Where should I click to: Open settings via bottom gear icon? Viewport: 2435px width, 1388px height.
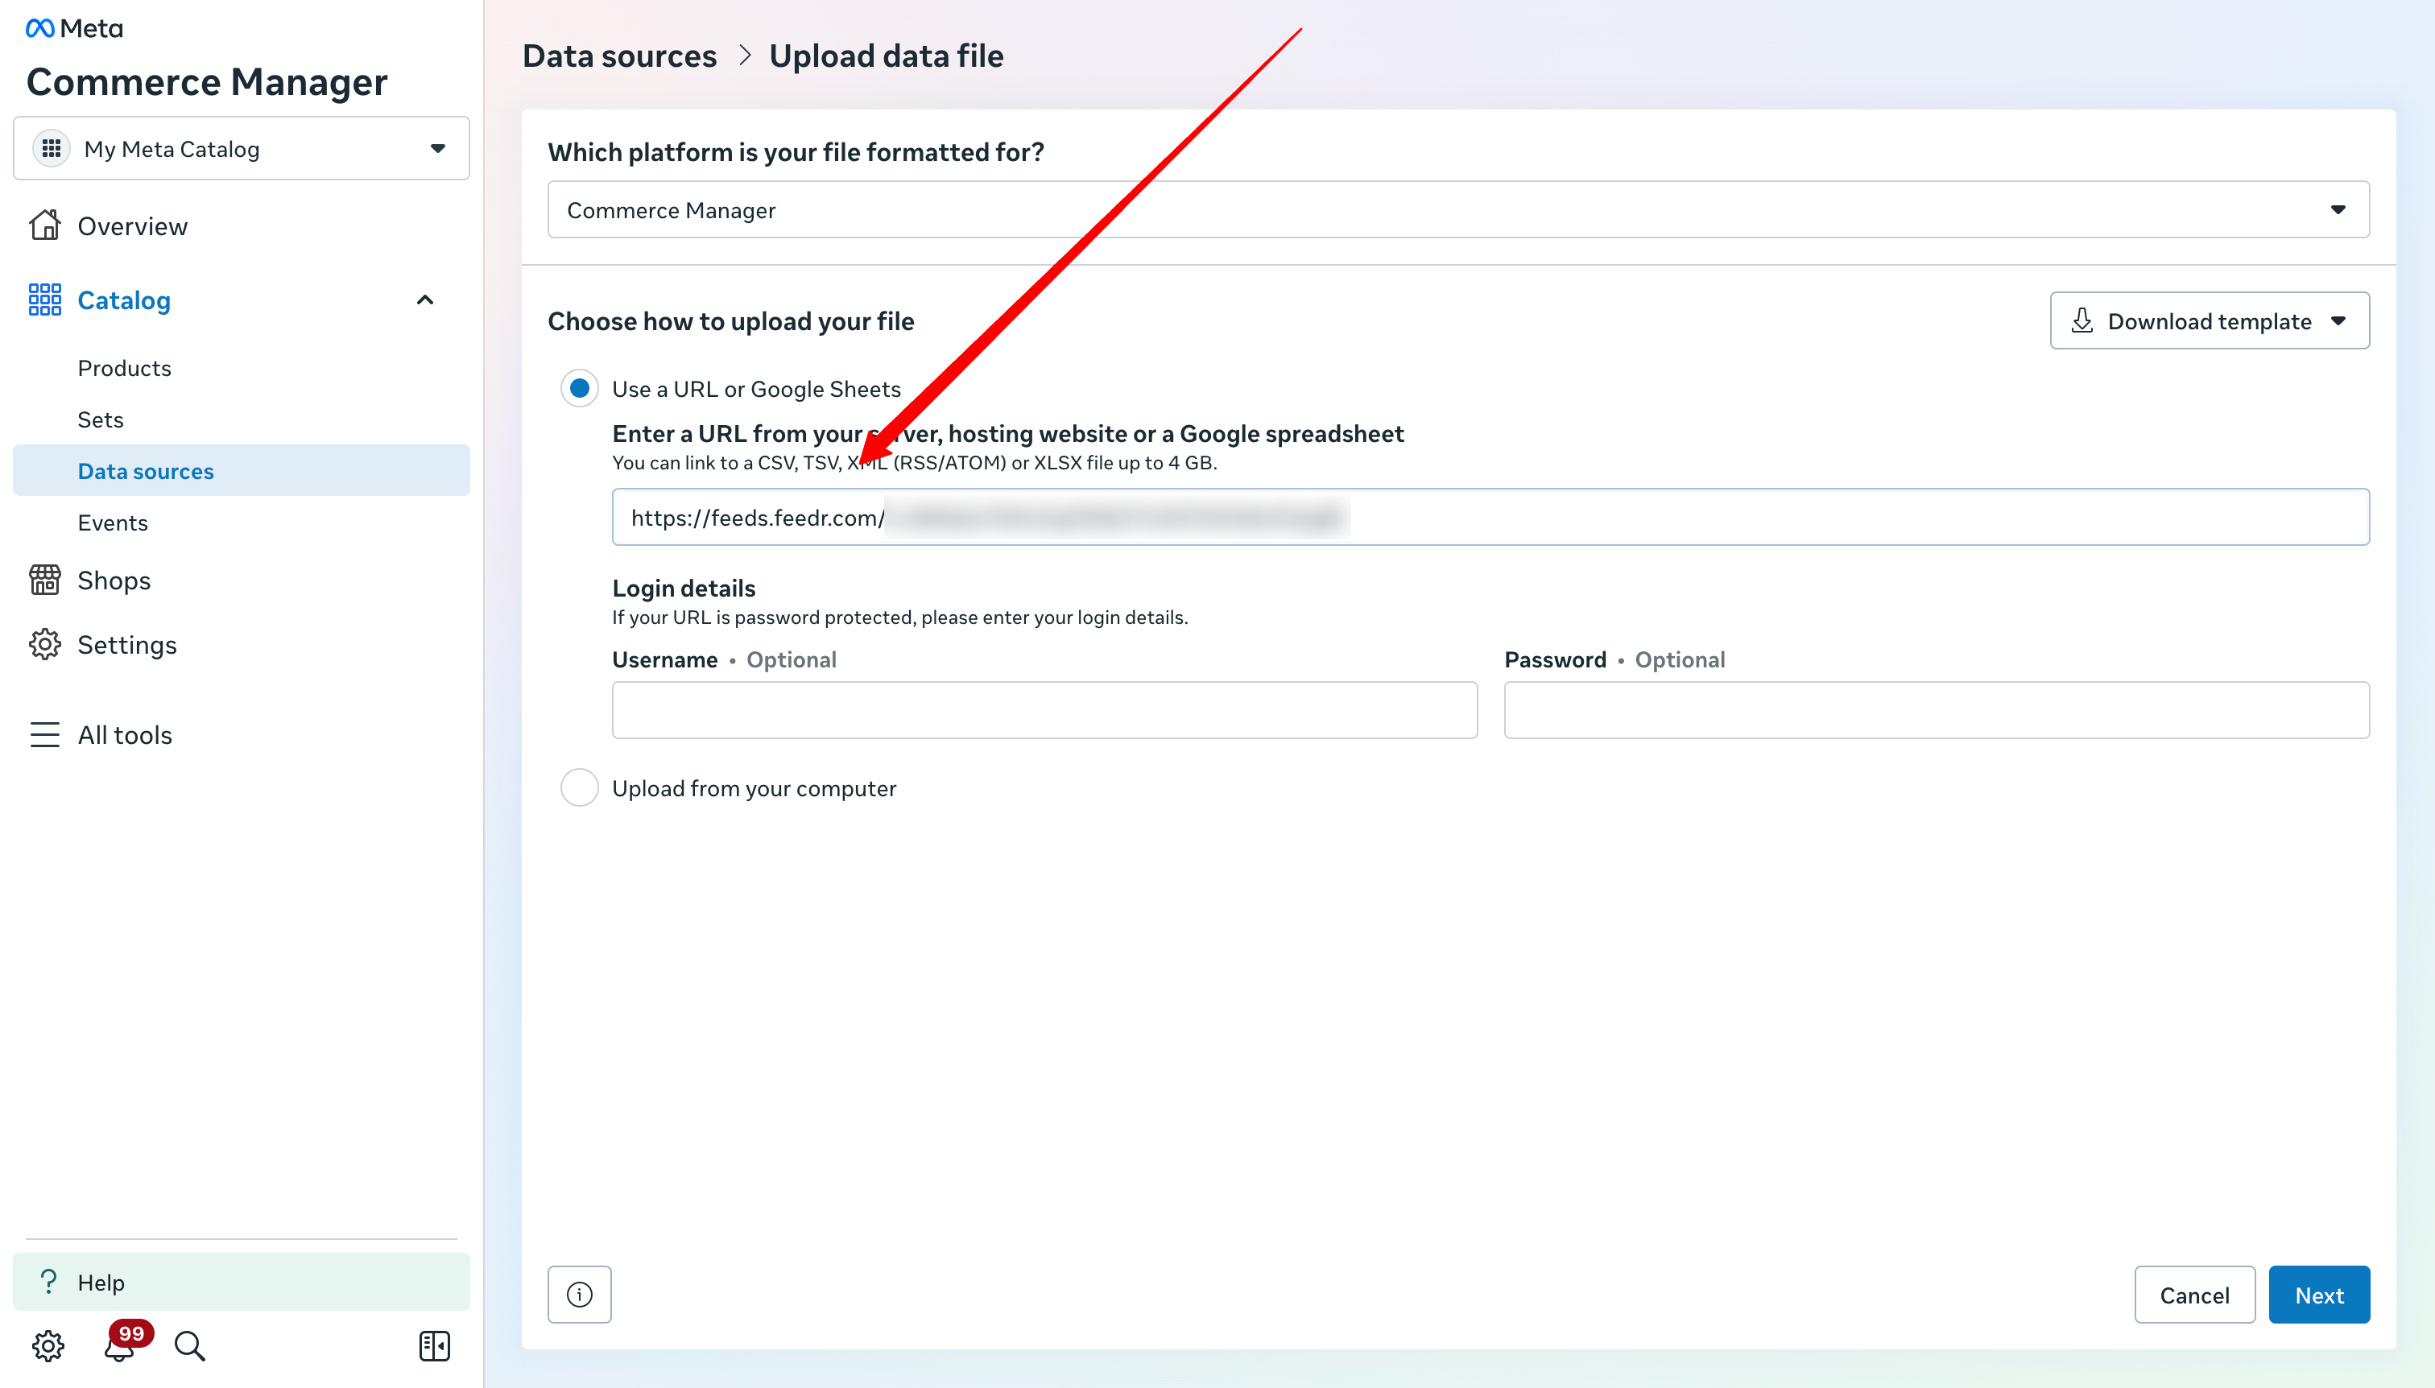[x=48, y=1346]
